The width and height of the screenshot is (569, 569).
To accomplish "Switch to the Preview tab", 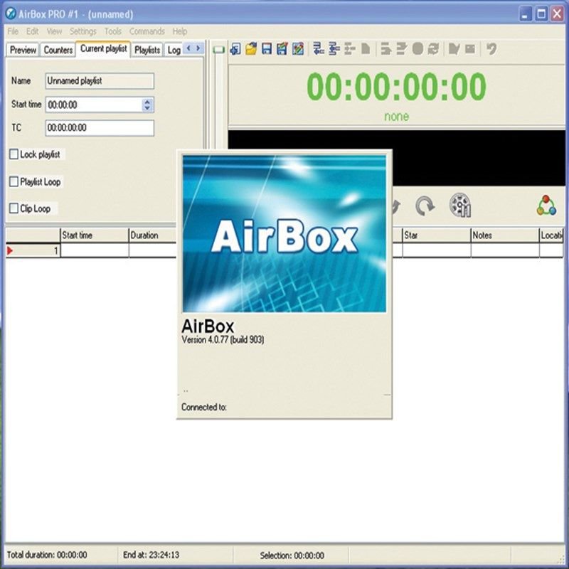I will pyautogui.click(x=23, y=50).
